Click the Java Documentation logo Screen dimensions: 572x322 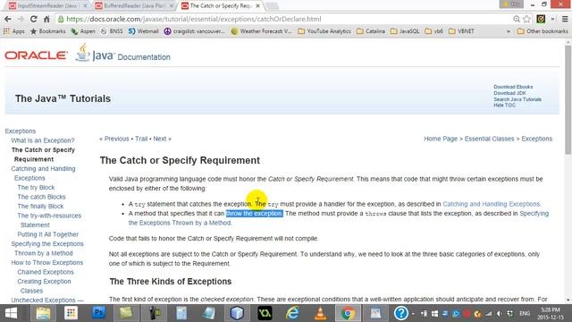pyautogui.click(x=123, y=54)
